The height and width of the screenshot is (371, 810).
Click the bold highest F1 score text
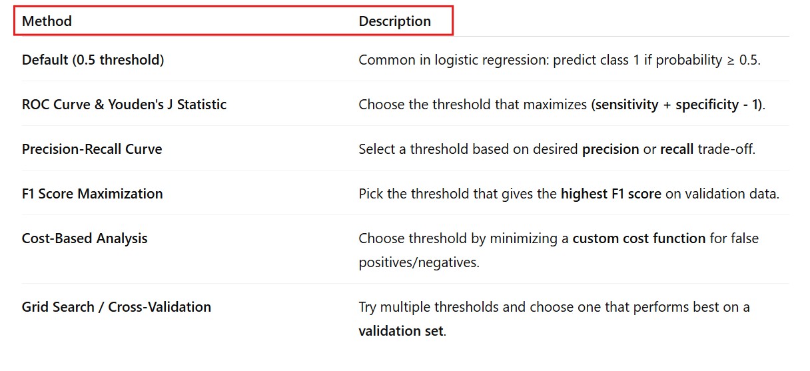[x=611, y=194]
